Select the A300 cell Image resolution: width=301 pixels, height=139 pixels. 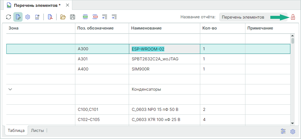pos(102,49)
